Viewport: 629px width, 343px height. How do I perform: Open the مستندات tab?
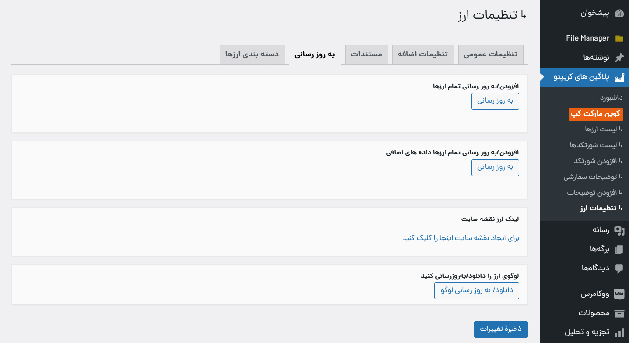tap(367, 55)
